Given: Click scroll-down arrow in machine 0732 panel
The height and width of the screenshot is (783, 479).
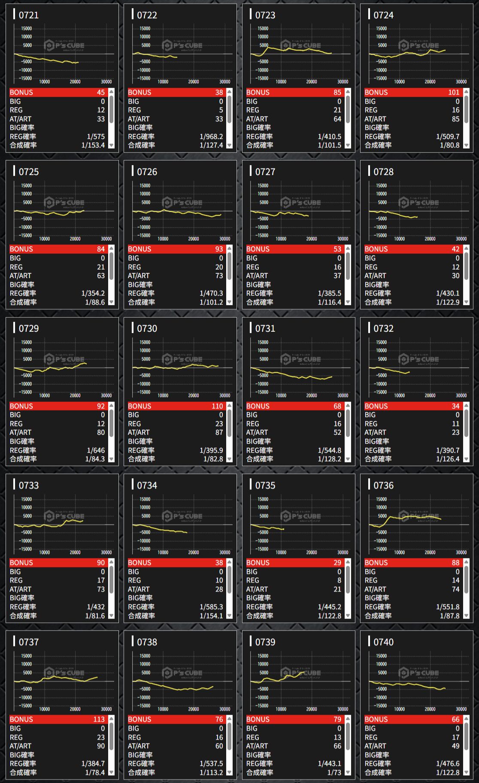Looking at the screenshot, I should tap(466, 459).
